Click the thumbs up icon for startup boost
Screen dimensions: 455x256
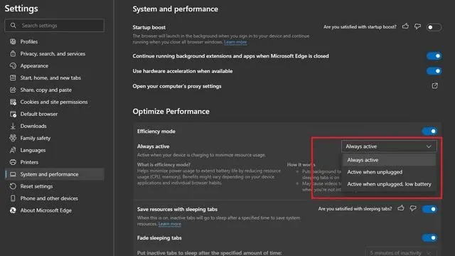point(405,26)
